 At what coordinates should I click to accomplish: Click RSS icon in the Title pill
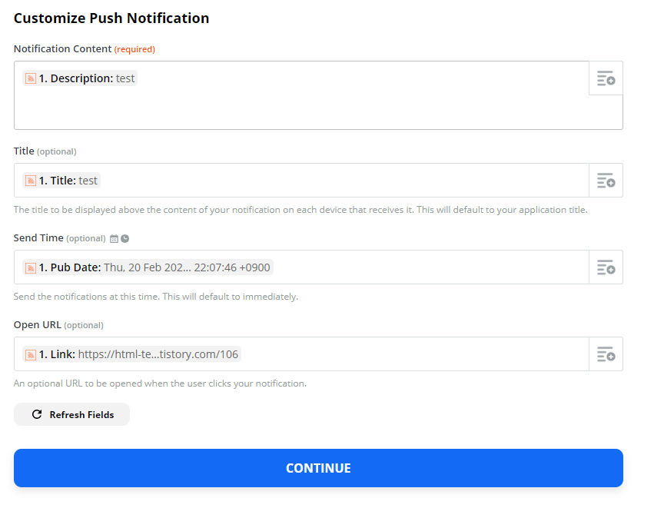(x=31, y=181)
